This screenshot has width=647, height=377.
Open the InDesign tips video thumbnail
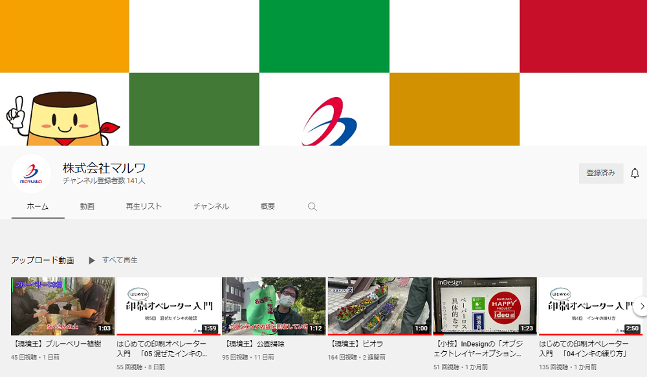click(x=485, y=306)
